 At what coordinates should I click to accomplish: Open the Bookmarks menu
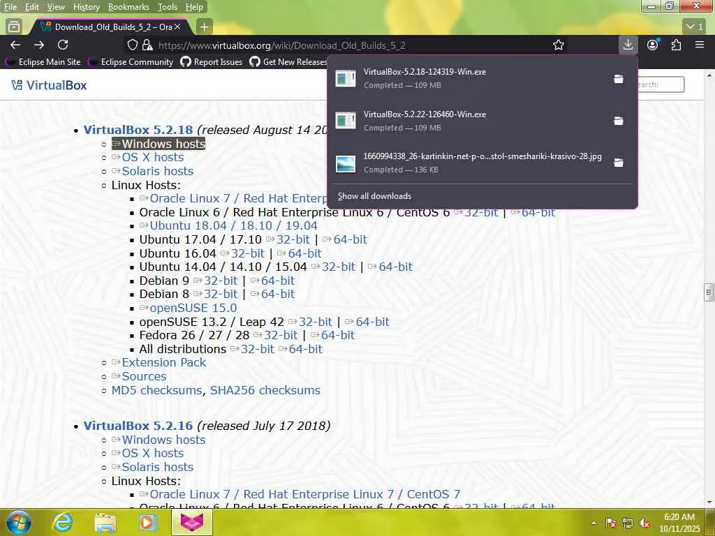[x=128, y=7]
